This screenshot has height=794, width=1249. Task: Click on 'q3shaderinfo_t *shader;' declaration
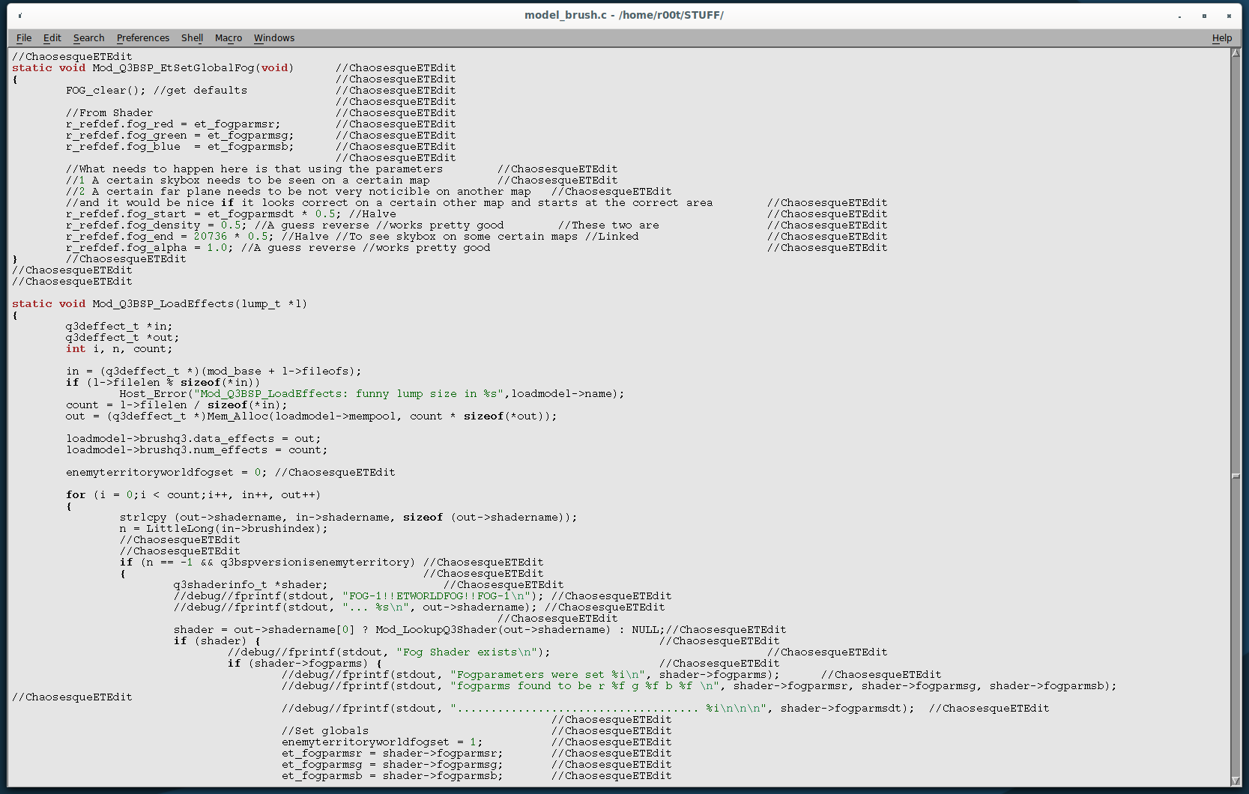coord(250,585)
